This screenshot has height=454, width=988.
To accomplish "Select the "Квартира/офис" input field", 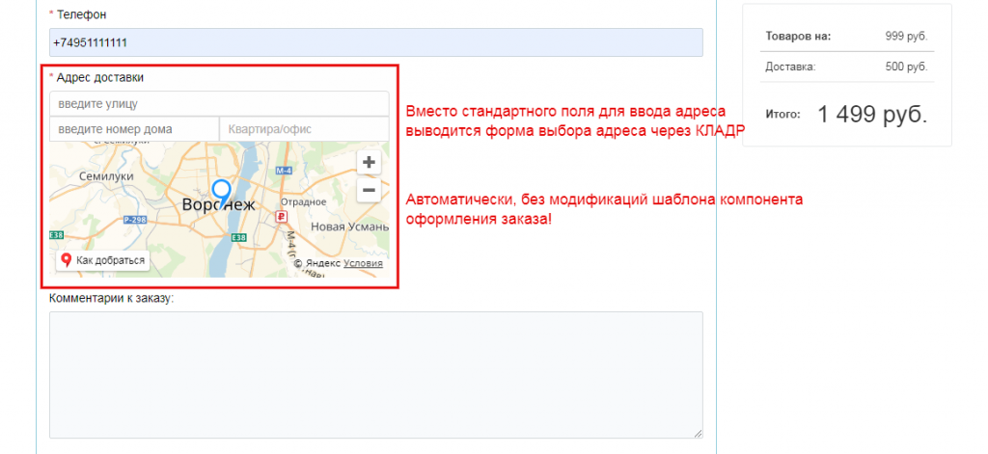I will click(x=304, y=129).
